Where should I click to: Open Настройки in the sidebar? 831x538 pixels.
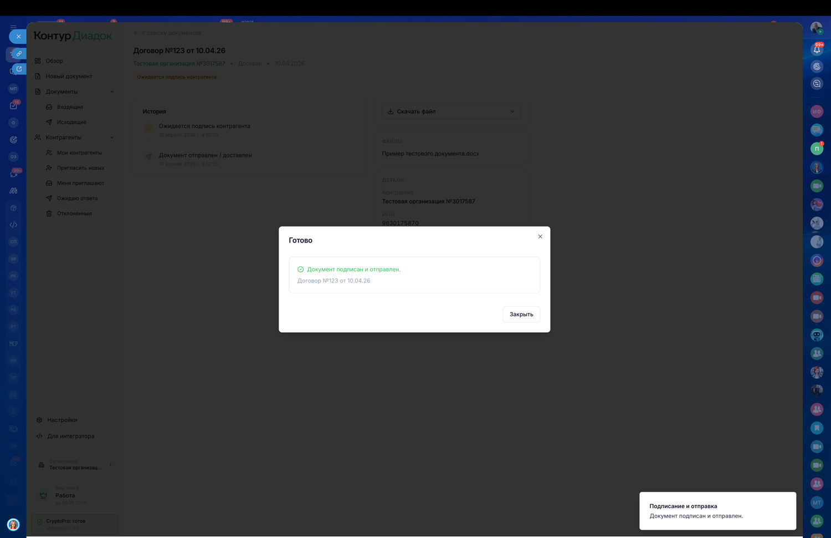[x=62, y=420]
